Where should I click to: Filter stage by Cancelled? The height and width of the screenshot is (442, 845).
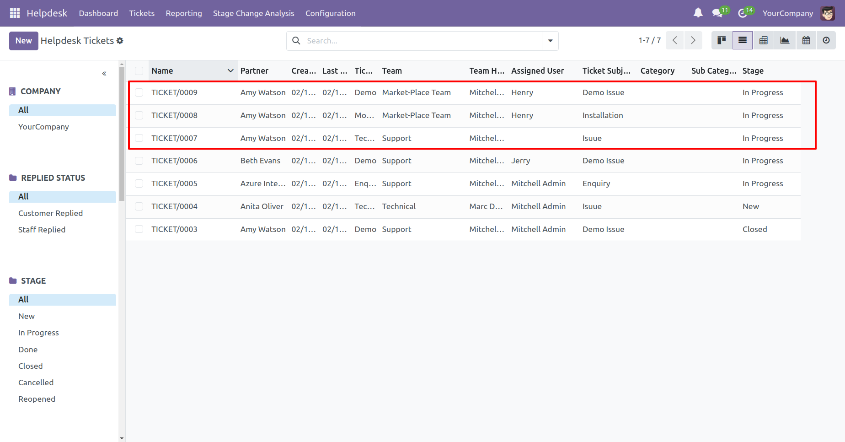coord(36,383)
